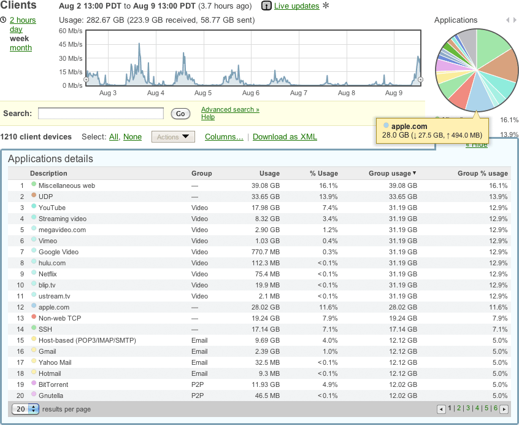The height and width of the screenshot is (425, 519).
Task: Click the Google Video entry
Action: [x=58, y=252]
